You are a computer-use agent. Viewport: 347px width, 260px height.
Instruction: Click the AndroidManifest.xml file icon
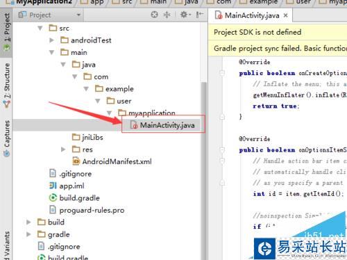76,161
